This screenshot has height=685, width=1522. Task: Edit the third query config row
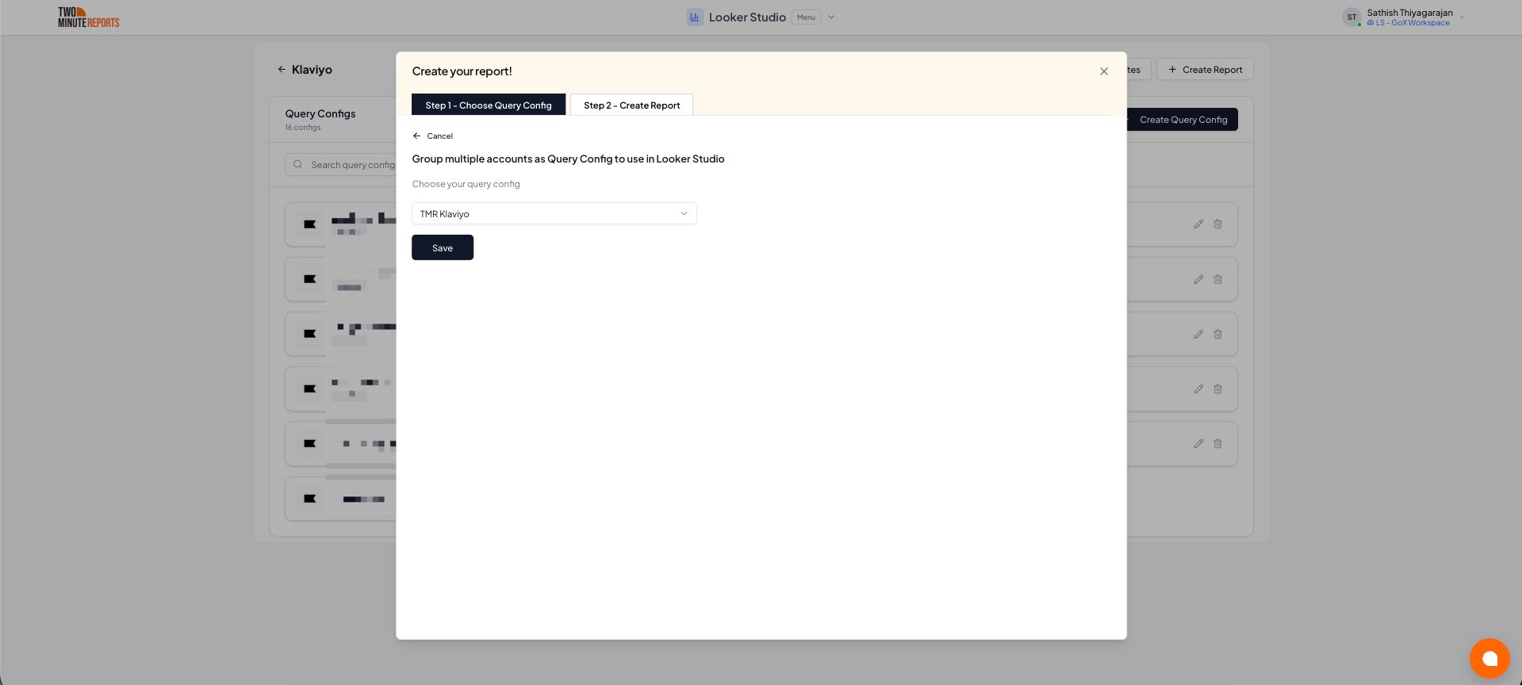(1198, 334)
